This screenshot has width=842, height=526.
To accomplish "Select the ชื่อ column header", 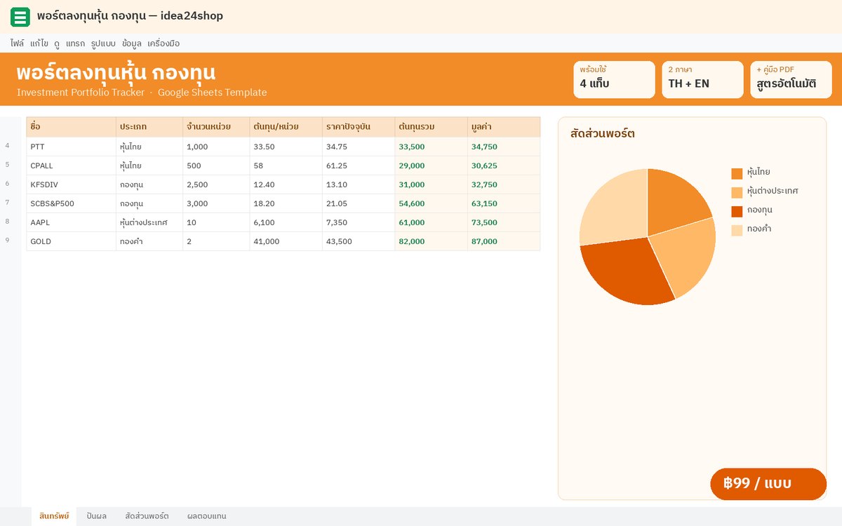I will click(71, 127).
